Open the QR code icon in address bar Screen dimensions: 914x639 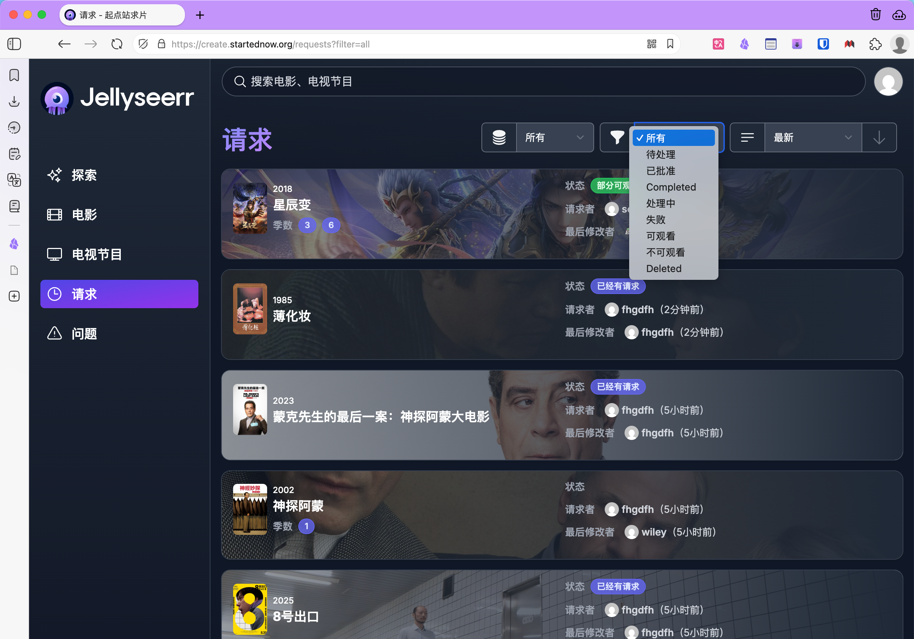tap(651, 44)
